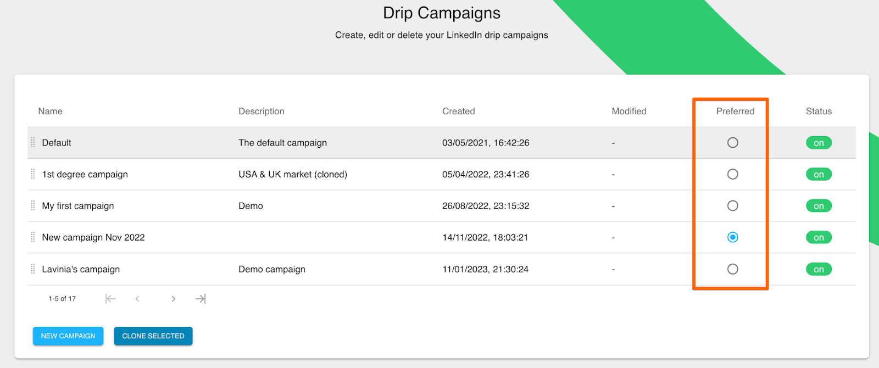Click drag handle for 1st degree campaign
This screenshot has width=879, height=368.
click(x=33, y=174)
